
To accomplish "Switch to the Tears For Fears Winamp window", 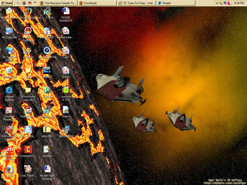I will pyautogui.click(x=136, y=3).
